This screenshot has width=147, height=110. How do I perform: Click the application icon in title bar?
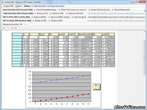[x=2, y=2]
